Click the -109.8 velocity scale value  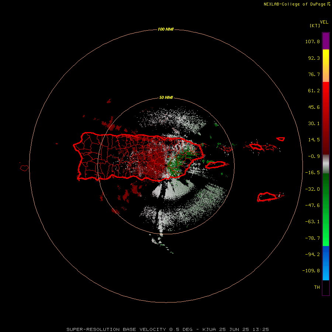pyautogui.click(x=311, y=271)
